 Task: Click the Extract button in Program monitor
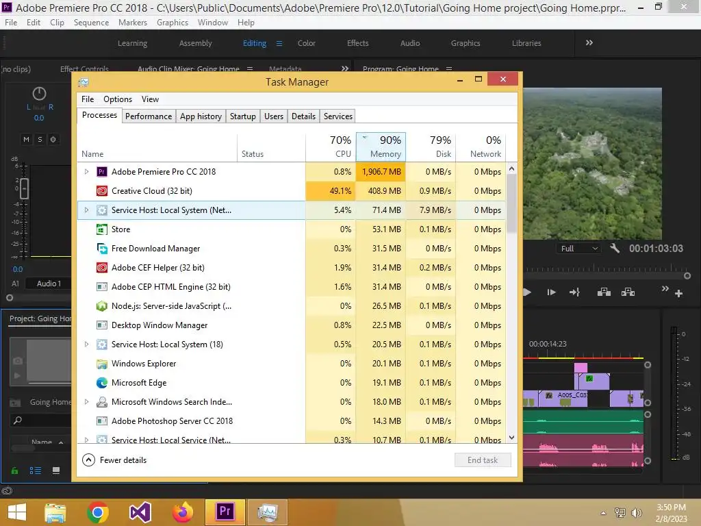(628, 292)
